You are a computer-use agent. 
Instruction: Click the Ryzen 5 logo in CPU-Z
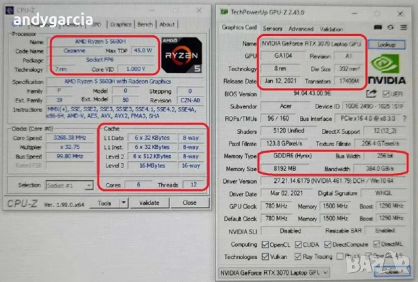click(x=182, y=55)
